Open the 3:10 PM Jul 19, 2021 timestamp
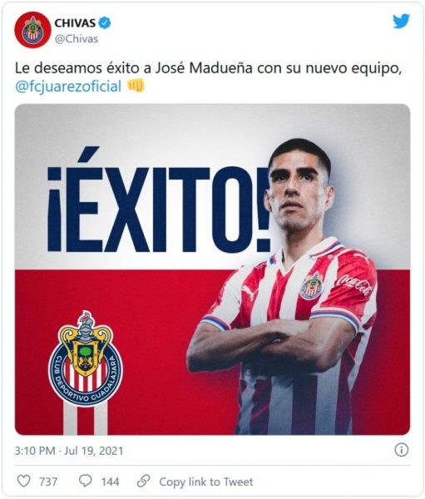 69,451
